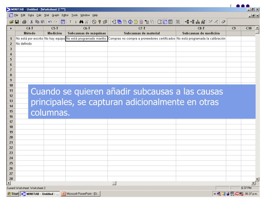Click the Project Manager scroll list icon
265x198 pixels.
tap(159, 22)
